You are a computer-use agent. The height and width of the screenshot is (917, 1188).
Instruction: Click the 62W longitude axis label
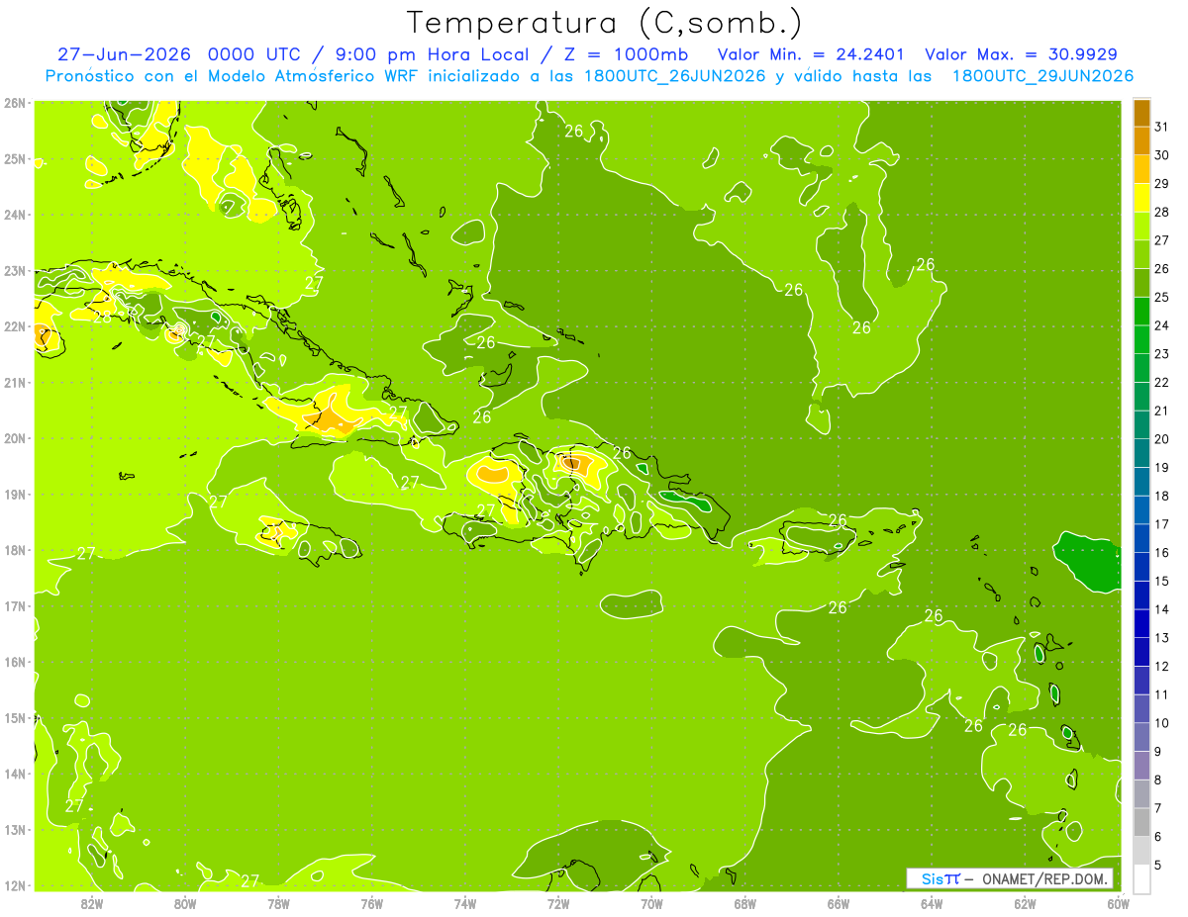pos(1026,903)
